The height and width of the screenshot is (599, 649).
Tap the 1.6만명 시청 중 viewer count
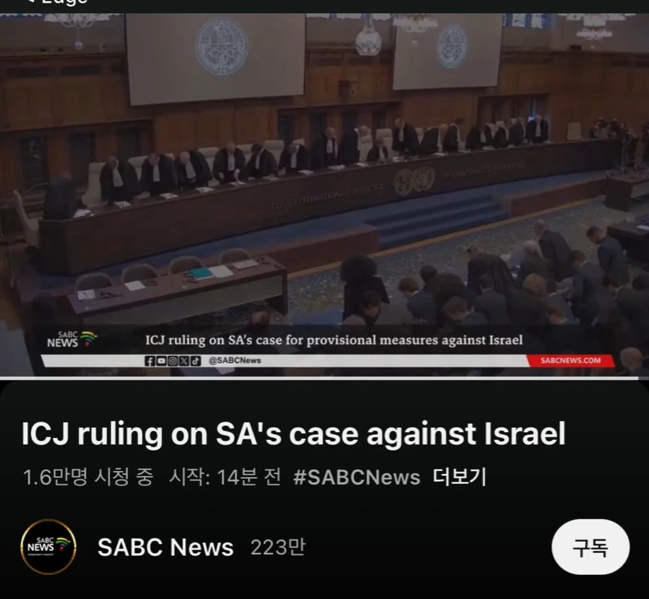point(88,477)
